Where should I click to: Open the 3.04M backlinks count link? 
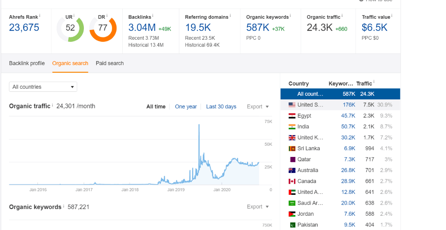point(142,28)
